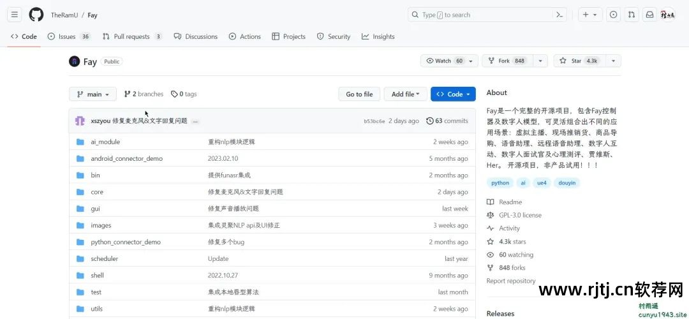Open the issues shortcut icon in header
This screenshot has height=319, width=689.
pos(614,15)
